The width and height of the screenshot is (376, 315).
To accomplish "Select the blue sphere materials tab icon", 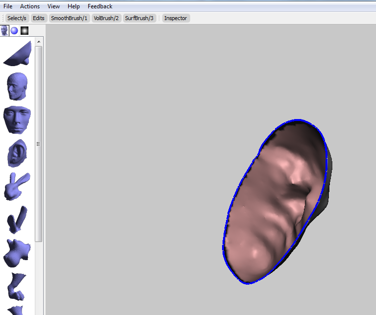I will (14, 31).
